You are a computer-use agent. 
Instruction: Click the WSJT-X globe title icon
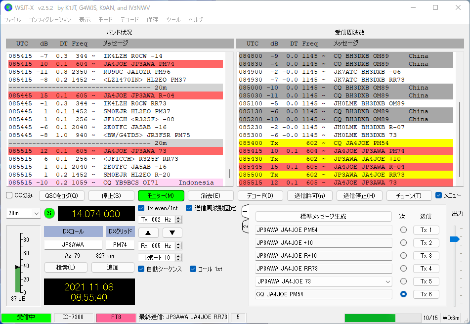[x=8, y=8]
